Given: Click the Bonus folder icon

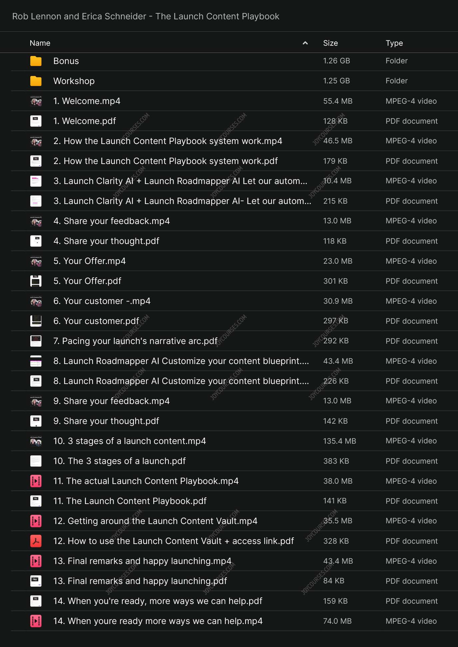Looking at the screenshot, I should point(36,61).
